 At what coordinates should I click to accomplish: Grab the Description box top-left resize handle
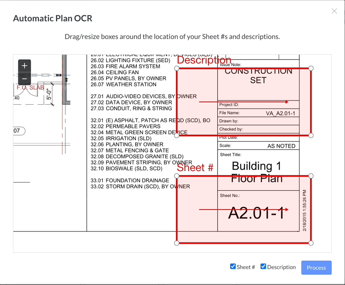pos(177,68)
